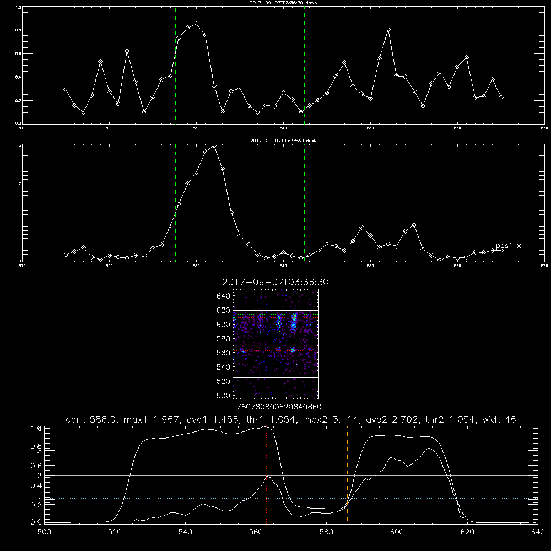Click the "thr2 1.054" value
Image resolution: width=551 pixels, height=551 pixels.
(x=450, y=419)
